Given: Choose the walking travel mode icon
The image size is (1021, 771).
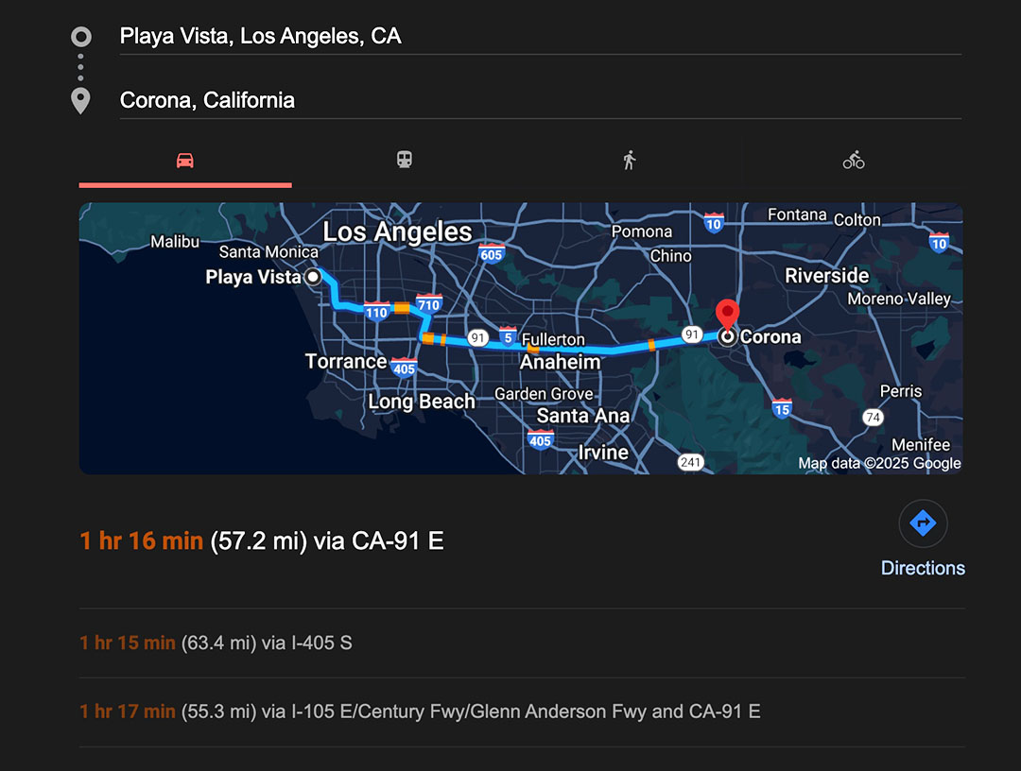Looking at the screenshot, I should [630, 161].
